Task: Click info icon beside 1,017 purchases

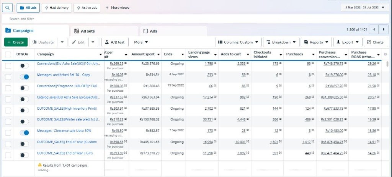Action: [x=313, y=142]
